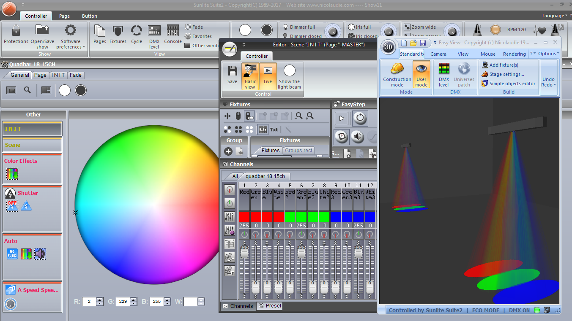The image size is (572, 321).
Task: Select the move fixtures cross-arrow tool
Action: [x=227, y=116]
